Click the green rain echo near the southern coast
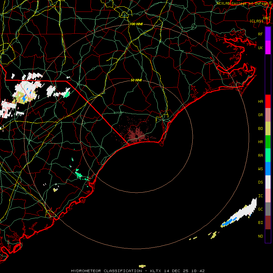 [79, 174]
